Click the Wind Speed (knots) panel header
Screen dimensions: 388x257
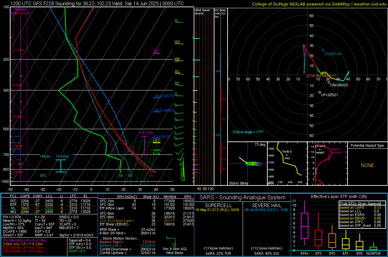(x=202, y=11)
